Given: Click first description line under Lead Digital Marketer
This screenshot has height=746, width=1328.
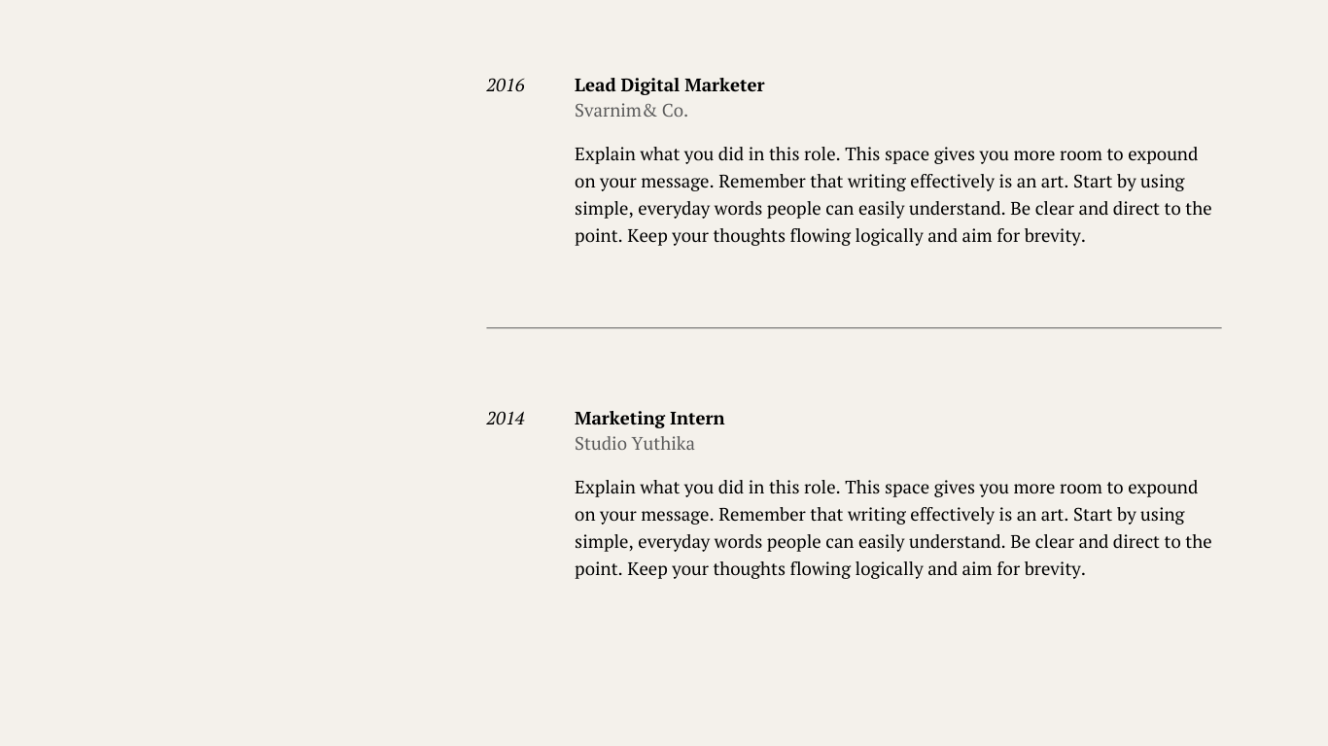Looking at the screenshot, I should point(886,154).
